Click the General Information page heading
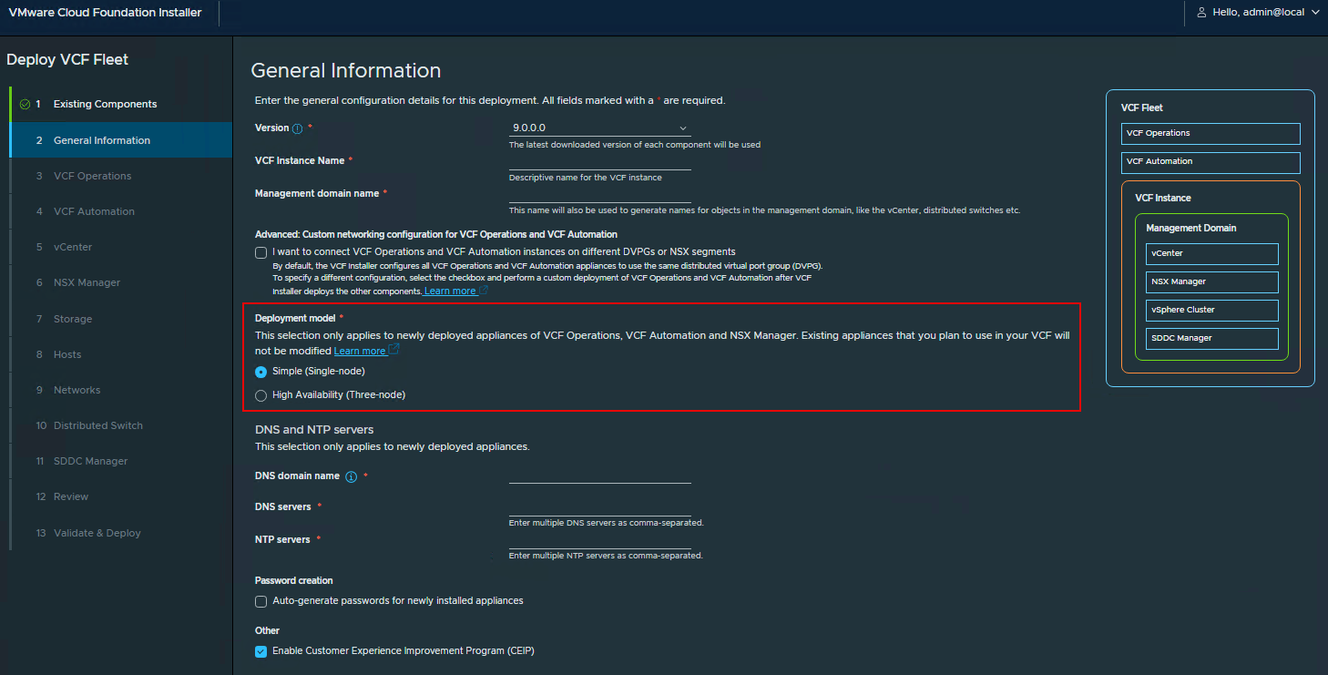1328x675 pixels. [346, 70]
